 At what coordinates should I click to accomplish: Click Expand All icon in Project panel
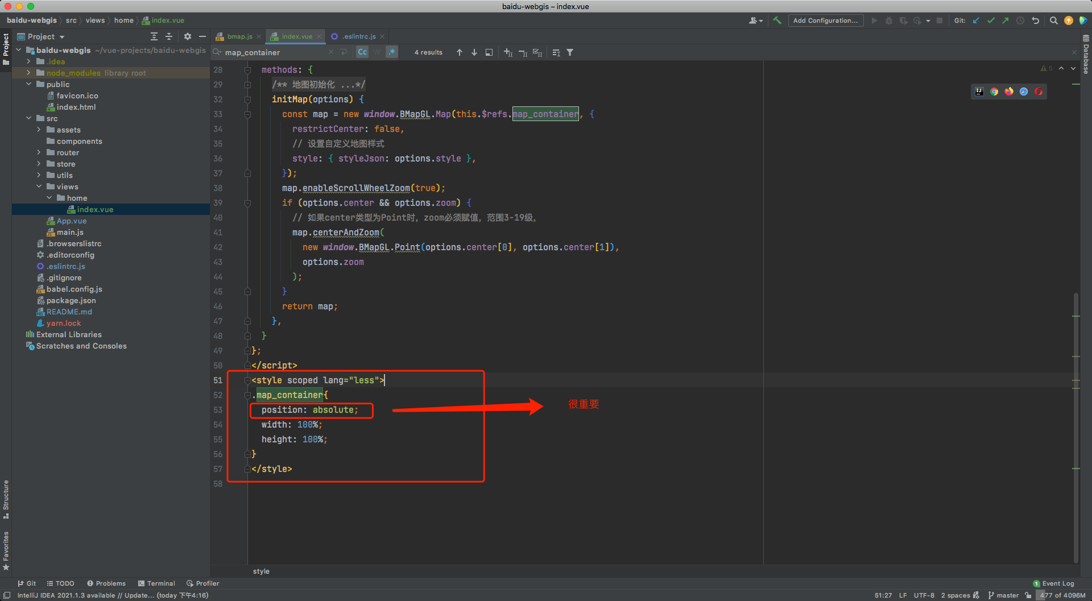pyautogui.click(x=154, y=36)
